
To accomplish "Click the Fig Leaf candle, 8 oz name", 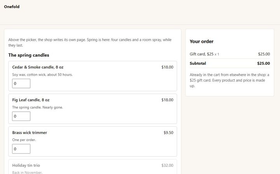I will tap(31, 100).
